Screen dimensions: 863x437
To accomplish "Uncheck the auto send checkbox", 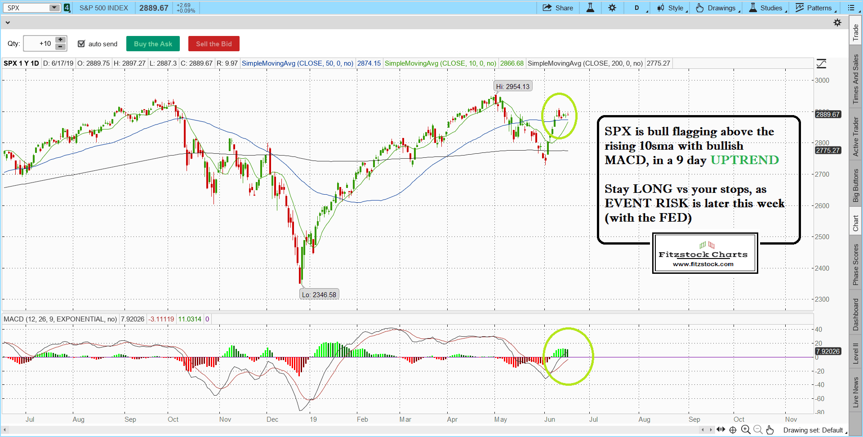I will (x=81, y=44).
